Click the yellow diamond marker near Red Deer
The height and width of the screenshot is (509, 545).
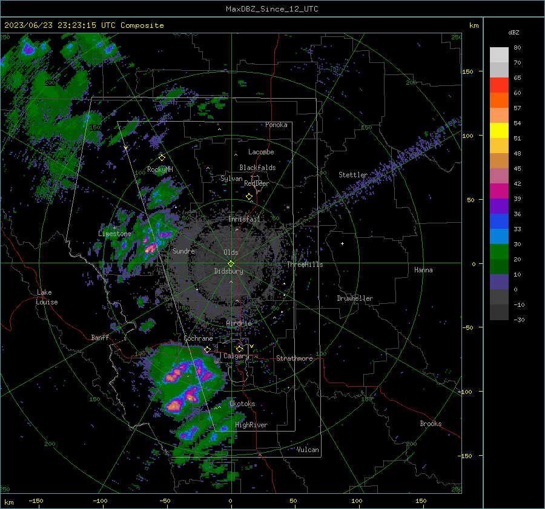(x=249, y=197)
